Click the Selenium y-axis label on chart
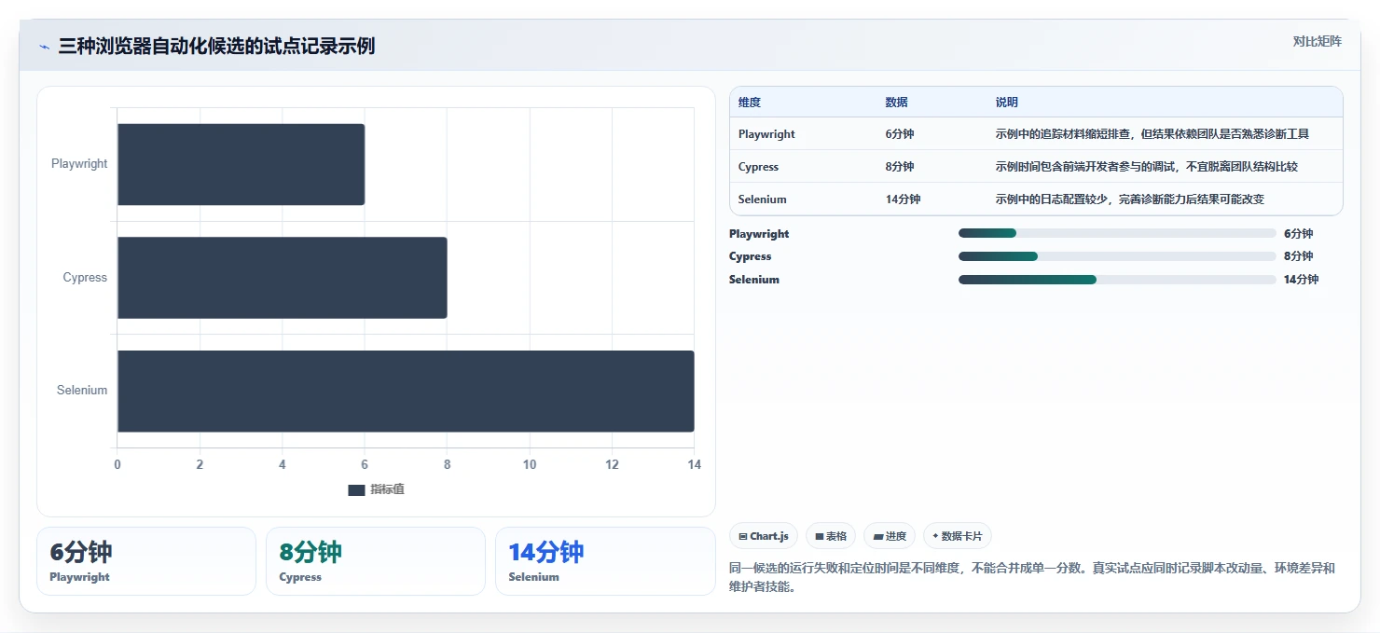Viewport: 1380px width, 633px height. tap(82, 391)
